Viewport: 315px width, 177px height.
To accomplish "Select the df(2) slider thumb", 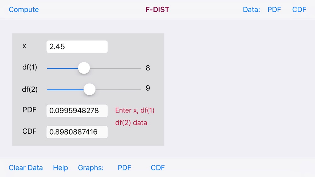I will (x=89, y=89).
